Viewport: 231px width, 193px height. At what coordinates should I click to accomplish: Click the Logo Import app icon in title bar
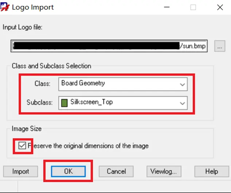click(x=5, y=7)
